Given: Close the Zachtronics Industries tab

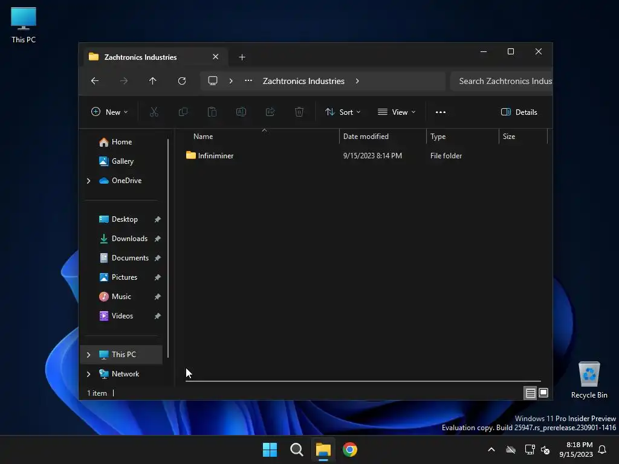Looking at the screenshot, I should (216, 57).
